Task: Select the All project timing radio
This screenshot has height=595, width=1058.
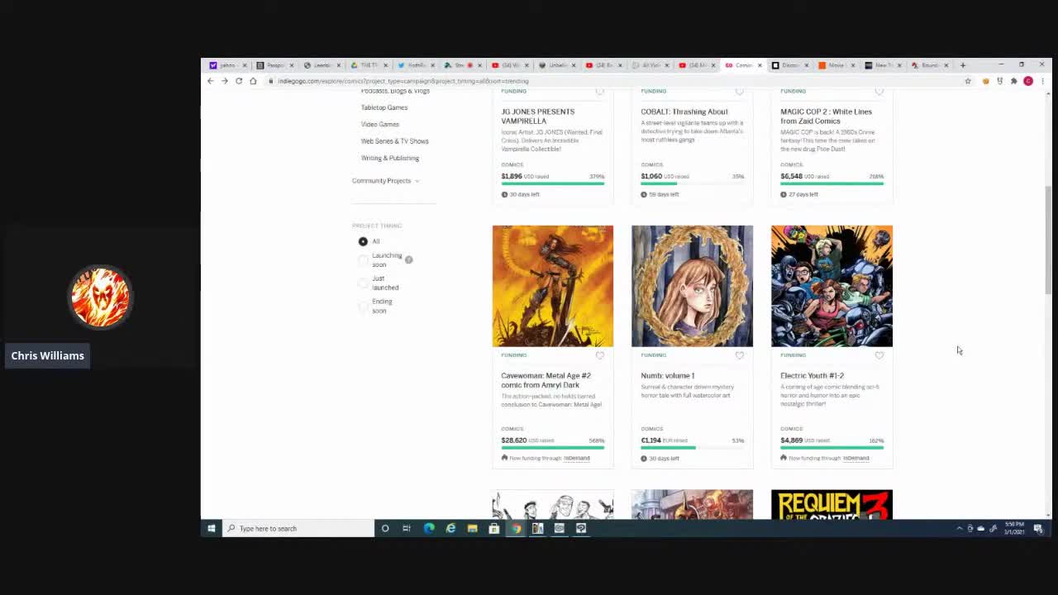Action: coord(363,241)
